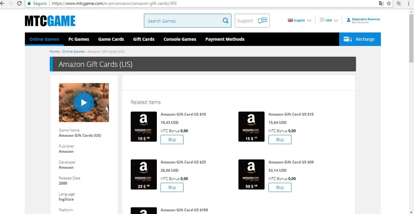Click the Amazon $50 card image
Viewport: 414px width, 214px height.
pyautogui.click(x=251, y=175)
